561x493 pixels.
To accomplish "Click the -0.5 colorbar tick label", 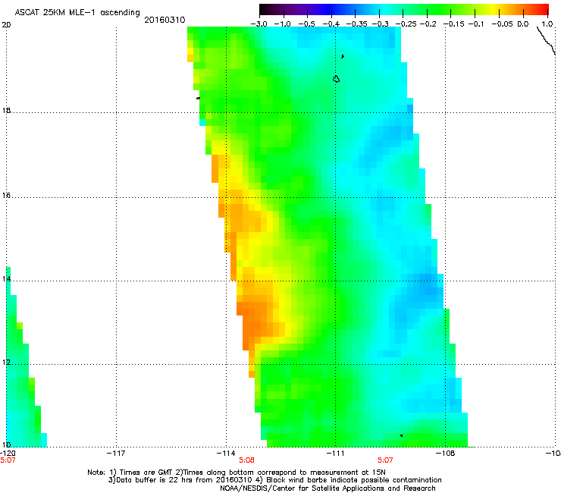I will coord(307,24).
